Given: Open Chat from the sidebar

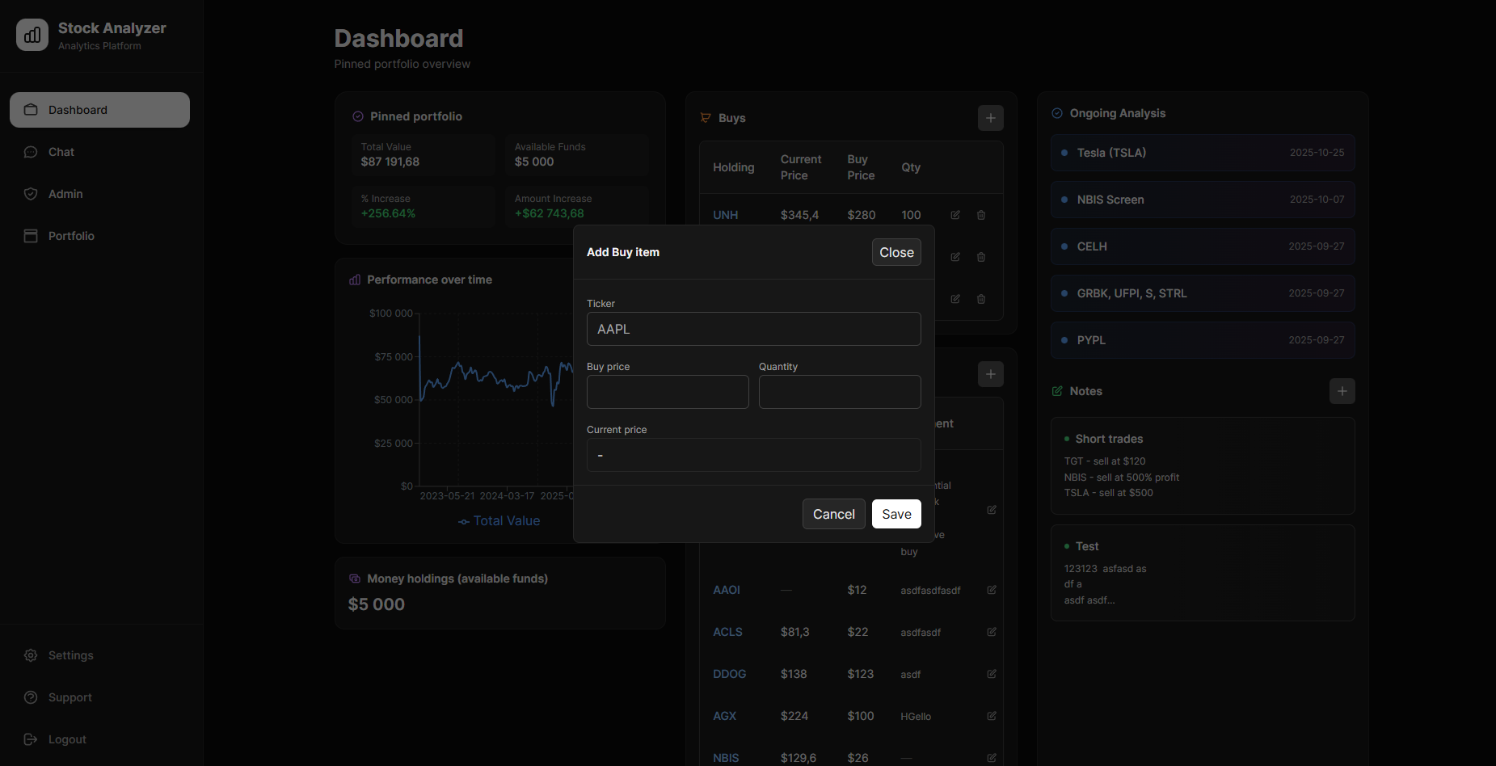Looking at the screenshot, I should point(61,151).
